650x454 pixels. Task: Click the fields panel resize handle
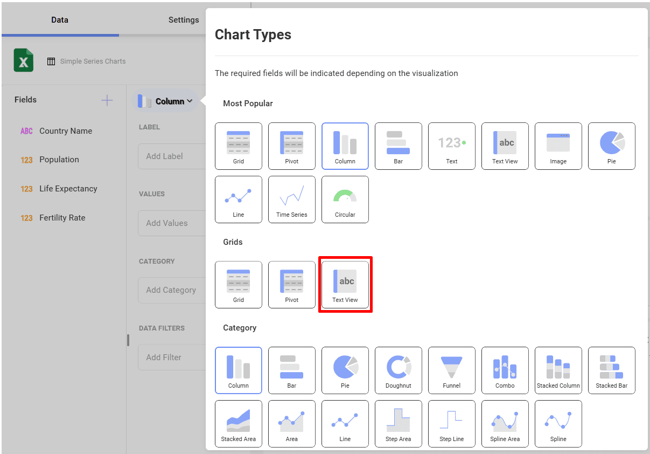pyautogui.click(x=128, y=340)
